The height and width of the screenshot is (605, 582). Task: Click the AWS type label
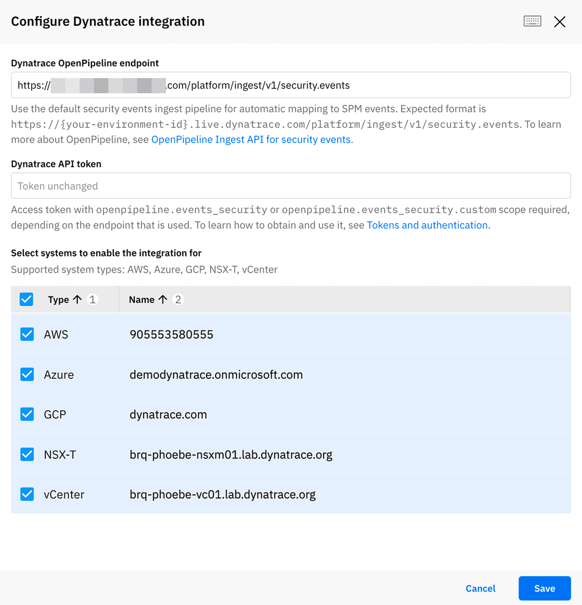pyautogui.click(x=56, y=334)
